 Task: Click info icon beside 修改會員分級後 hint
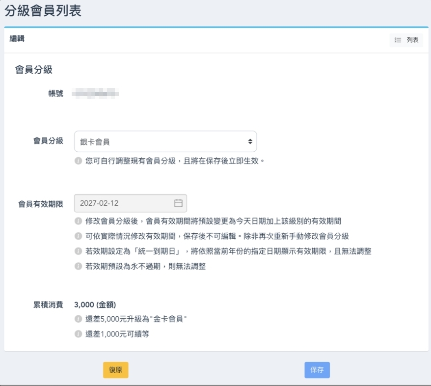[x=78, y=221]
